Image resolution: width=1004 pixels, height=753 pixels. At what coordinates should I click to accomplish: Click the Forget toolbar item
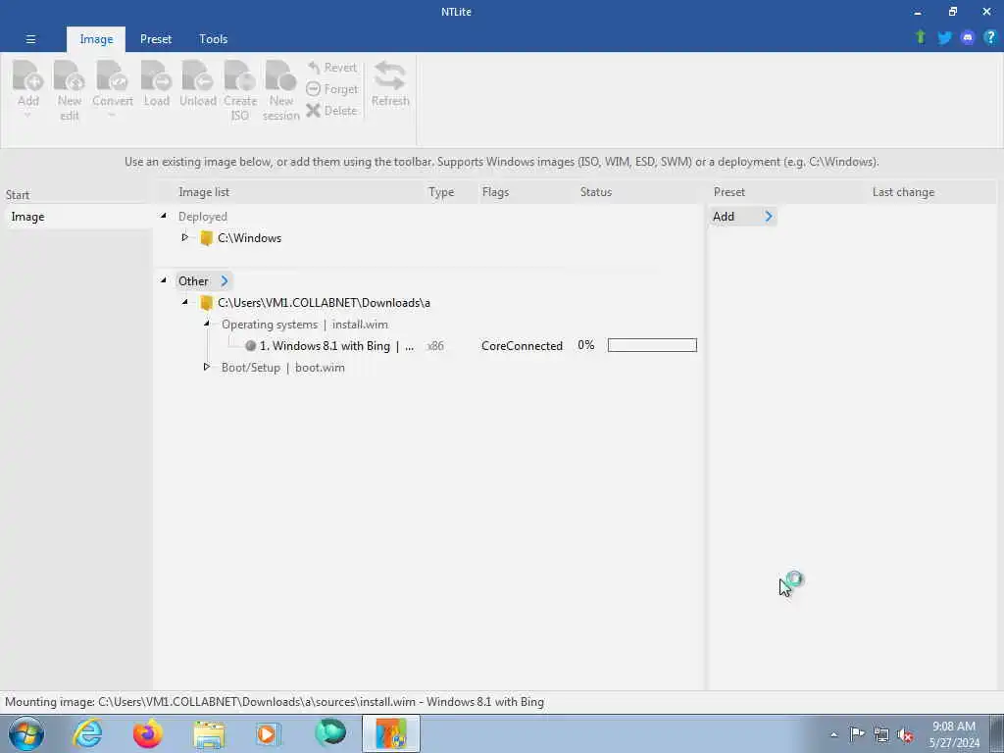331,89
